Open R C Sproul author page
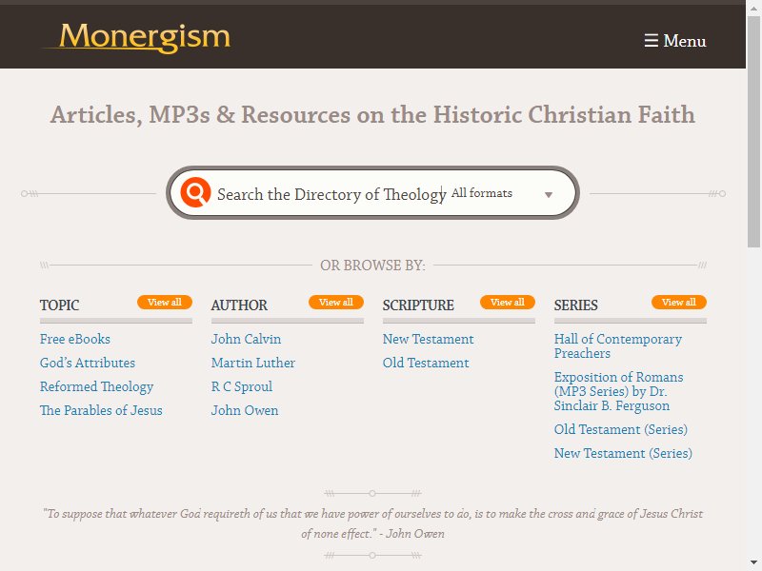This screenshot has height=571, width=762. (x=242, y=386)
